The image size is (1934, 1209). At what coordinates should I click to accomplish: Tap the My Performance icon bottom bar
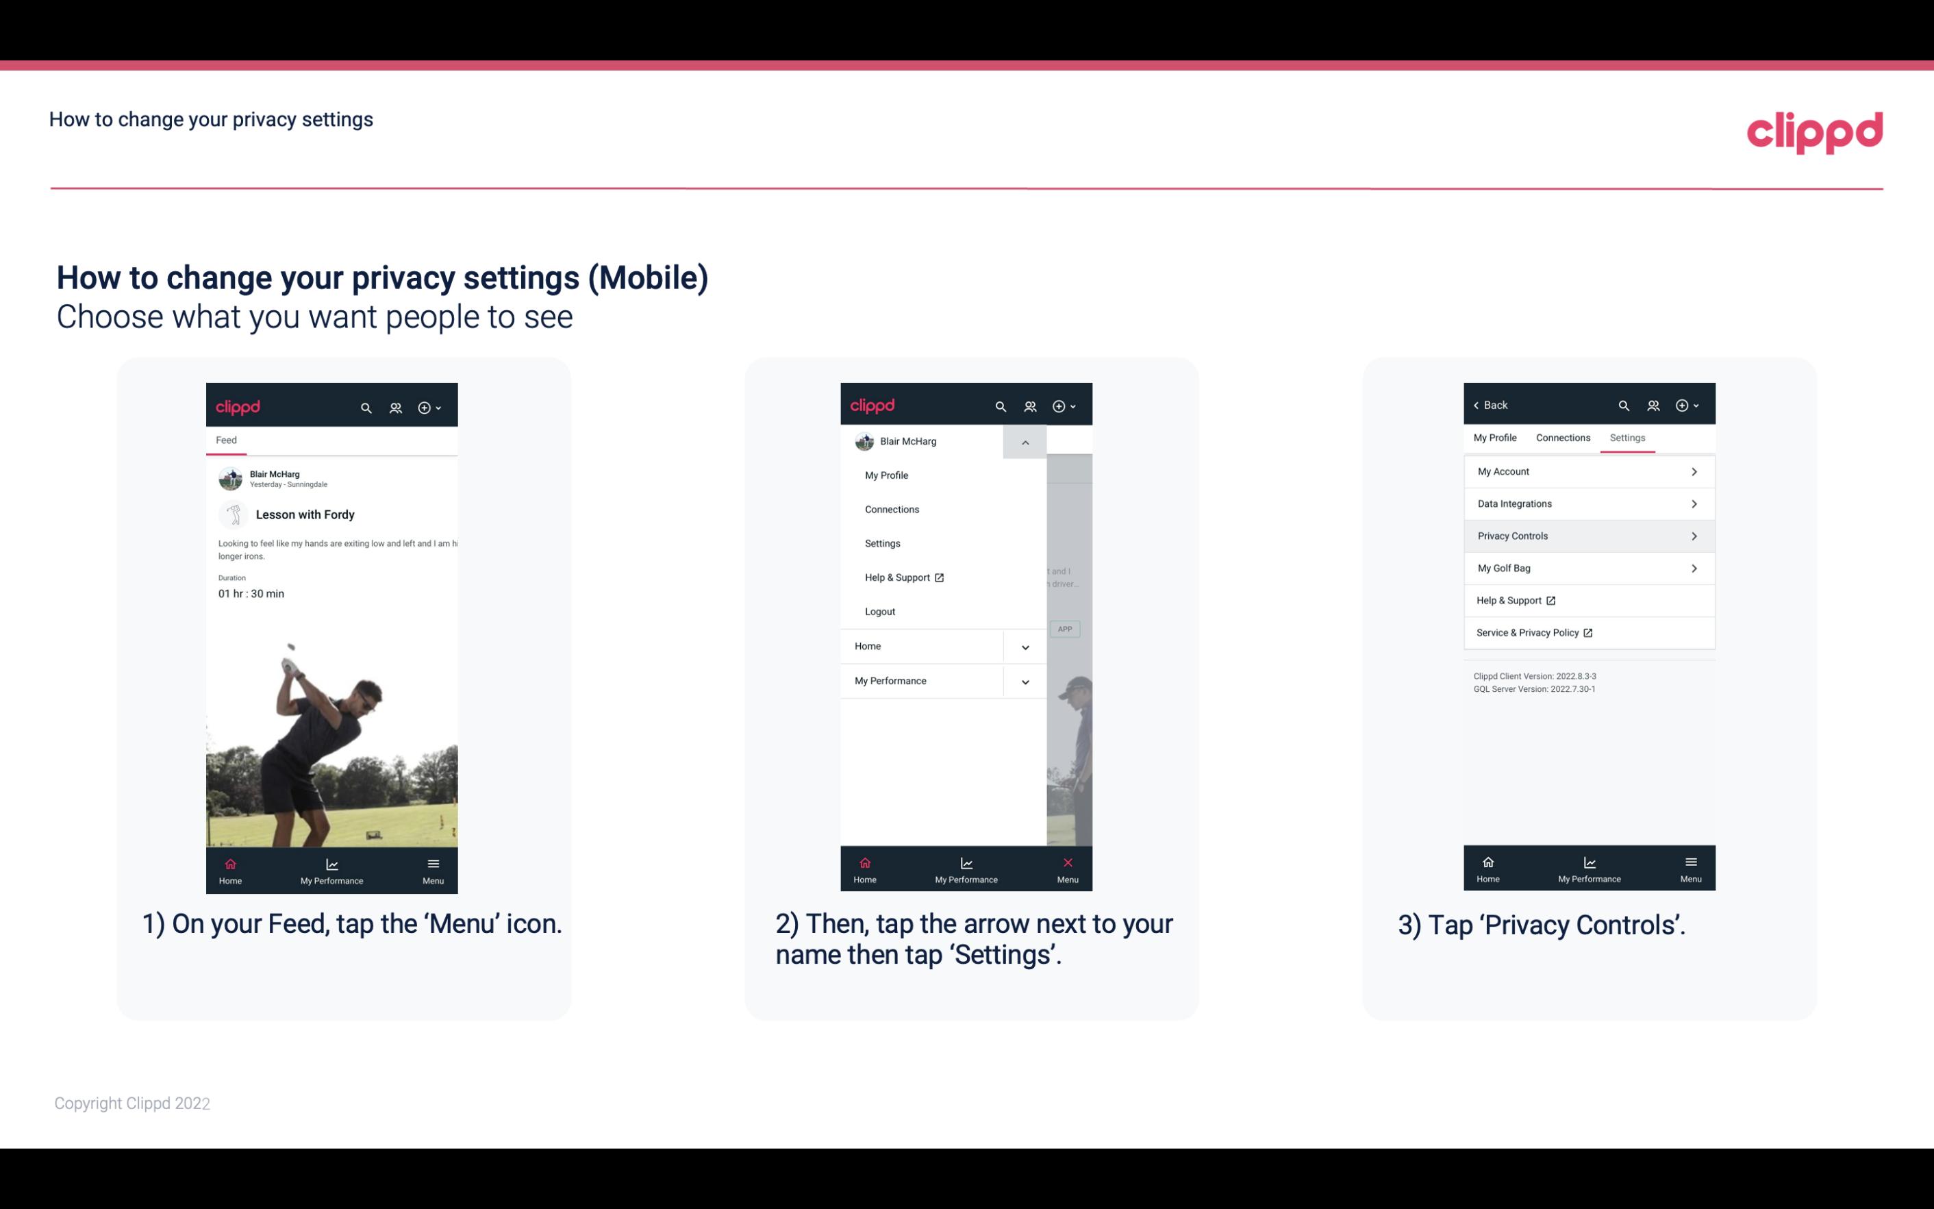(331, 869)
